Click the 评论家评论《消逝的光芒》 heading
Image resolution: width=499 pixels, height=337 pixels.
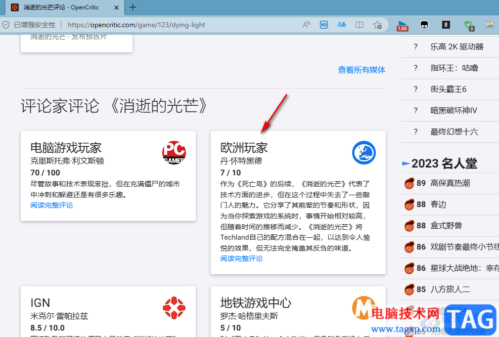tap(114, 106)
